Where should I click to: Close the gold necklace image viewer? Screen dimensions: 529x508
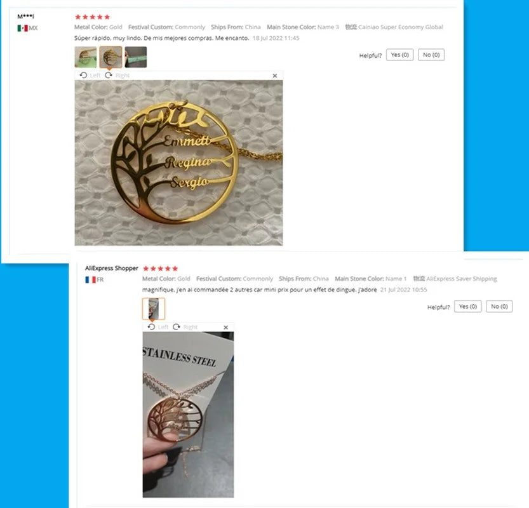pos(274,76)
